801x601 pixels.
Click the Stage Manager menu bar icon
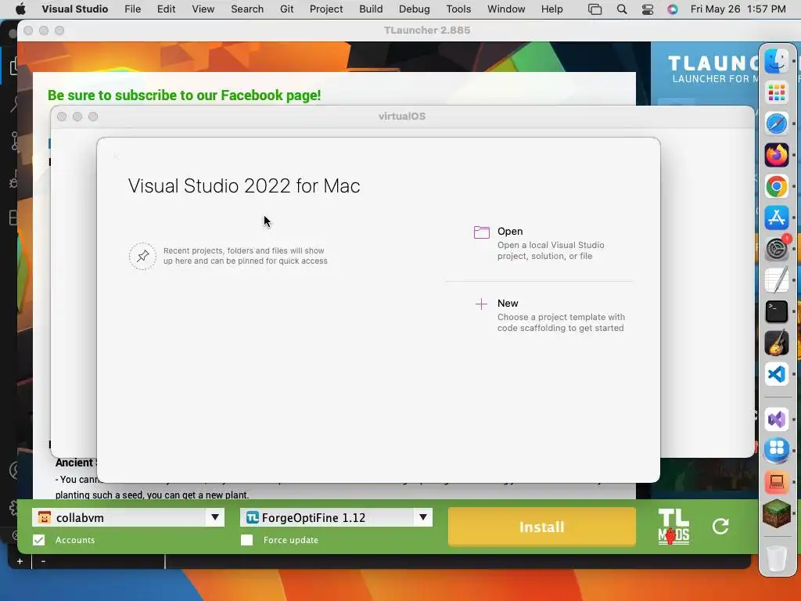click(x=594, y=9)
